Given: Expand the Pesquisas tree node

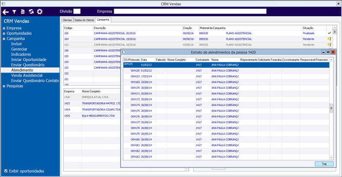Looking at the screenshot, I should [x=4, y=86].
